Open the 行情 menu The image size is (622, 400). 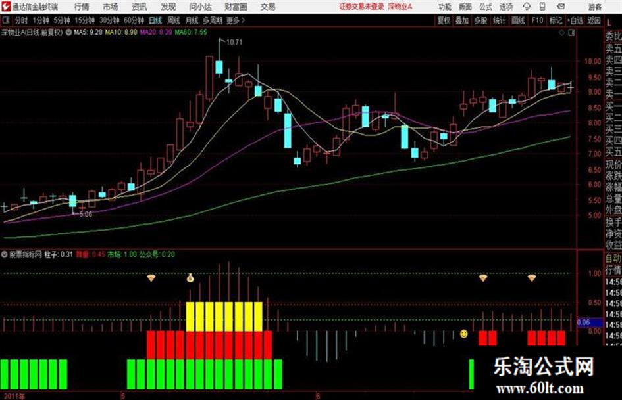pyautogui.click(x=82, y=7)
